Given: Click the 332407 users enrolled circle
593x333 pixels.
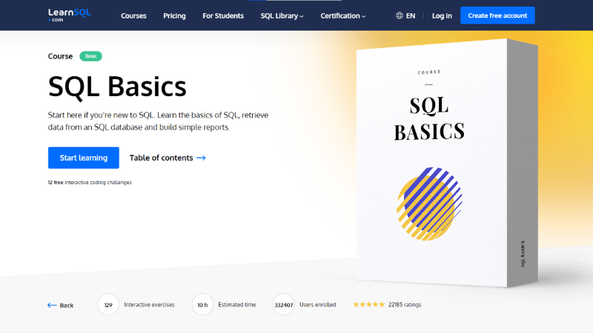Looking at the screenshot, I should coord(284,305).
